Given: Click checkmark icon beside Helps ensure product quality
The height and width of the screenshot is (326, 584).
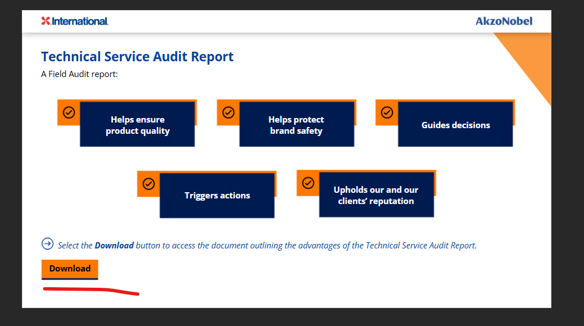Looking at the screenshot, I should (x=69, y=112).
